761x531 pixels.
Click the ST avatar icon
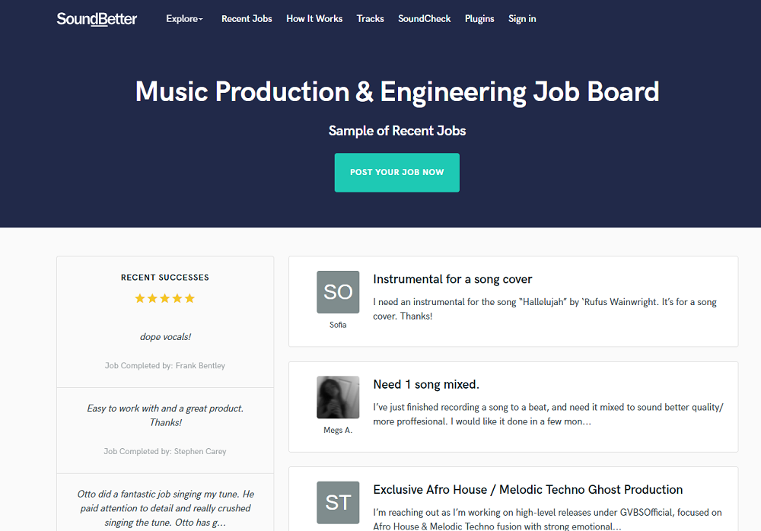[x=338, y=502]
